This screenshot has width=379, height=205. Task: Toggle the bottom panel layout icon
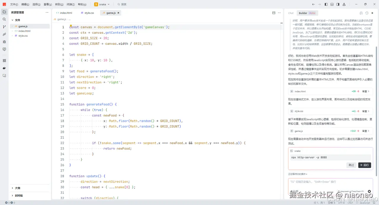[332, 4]
